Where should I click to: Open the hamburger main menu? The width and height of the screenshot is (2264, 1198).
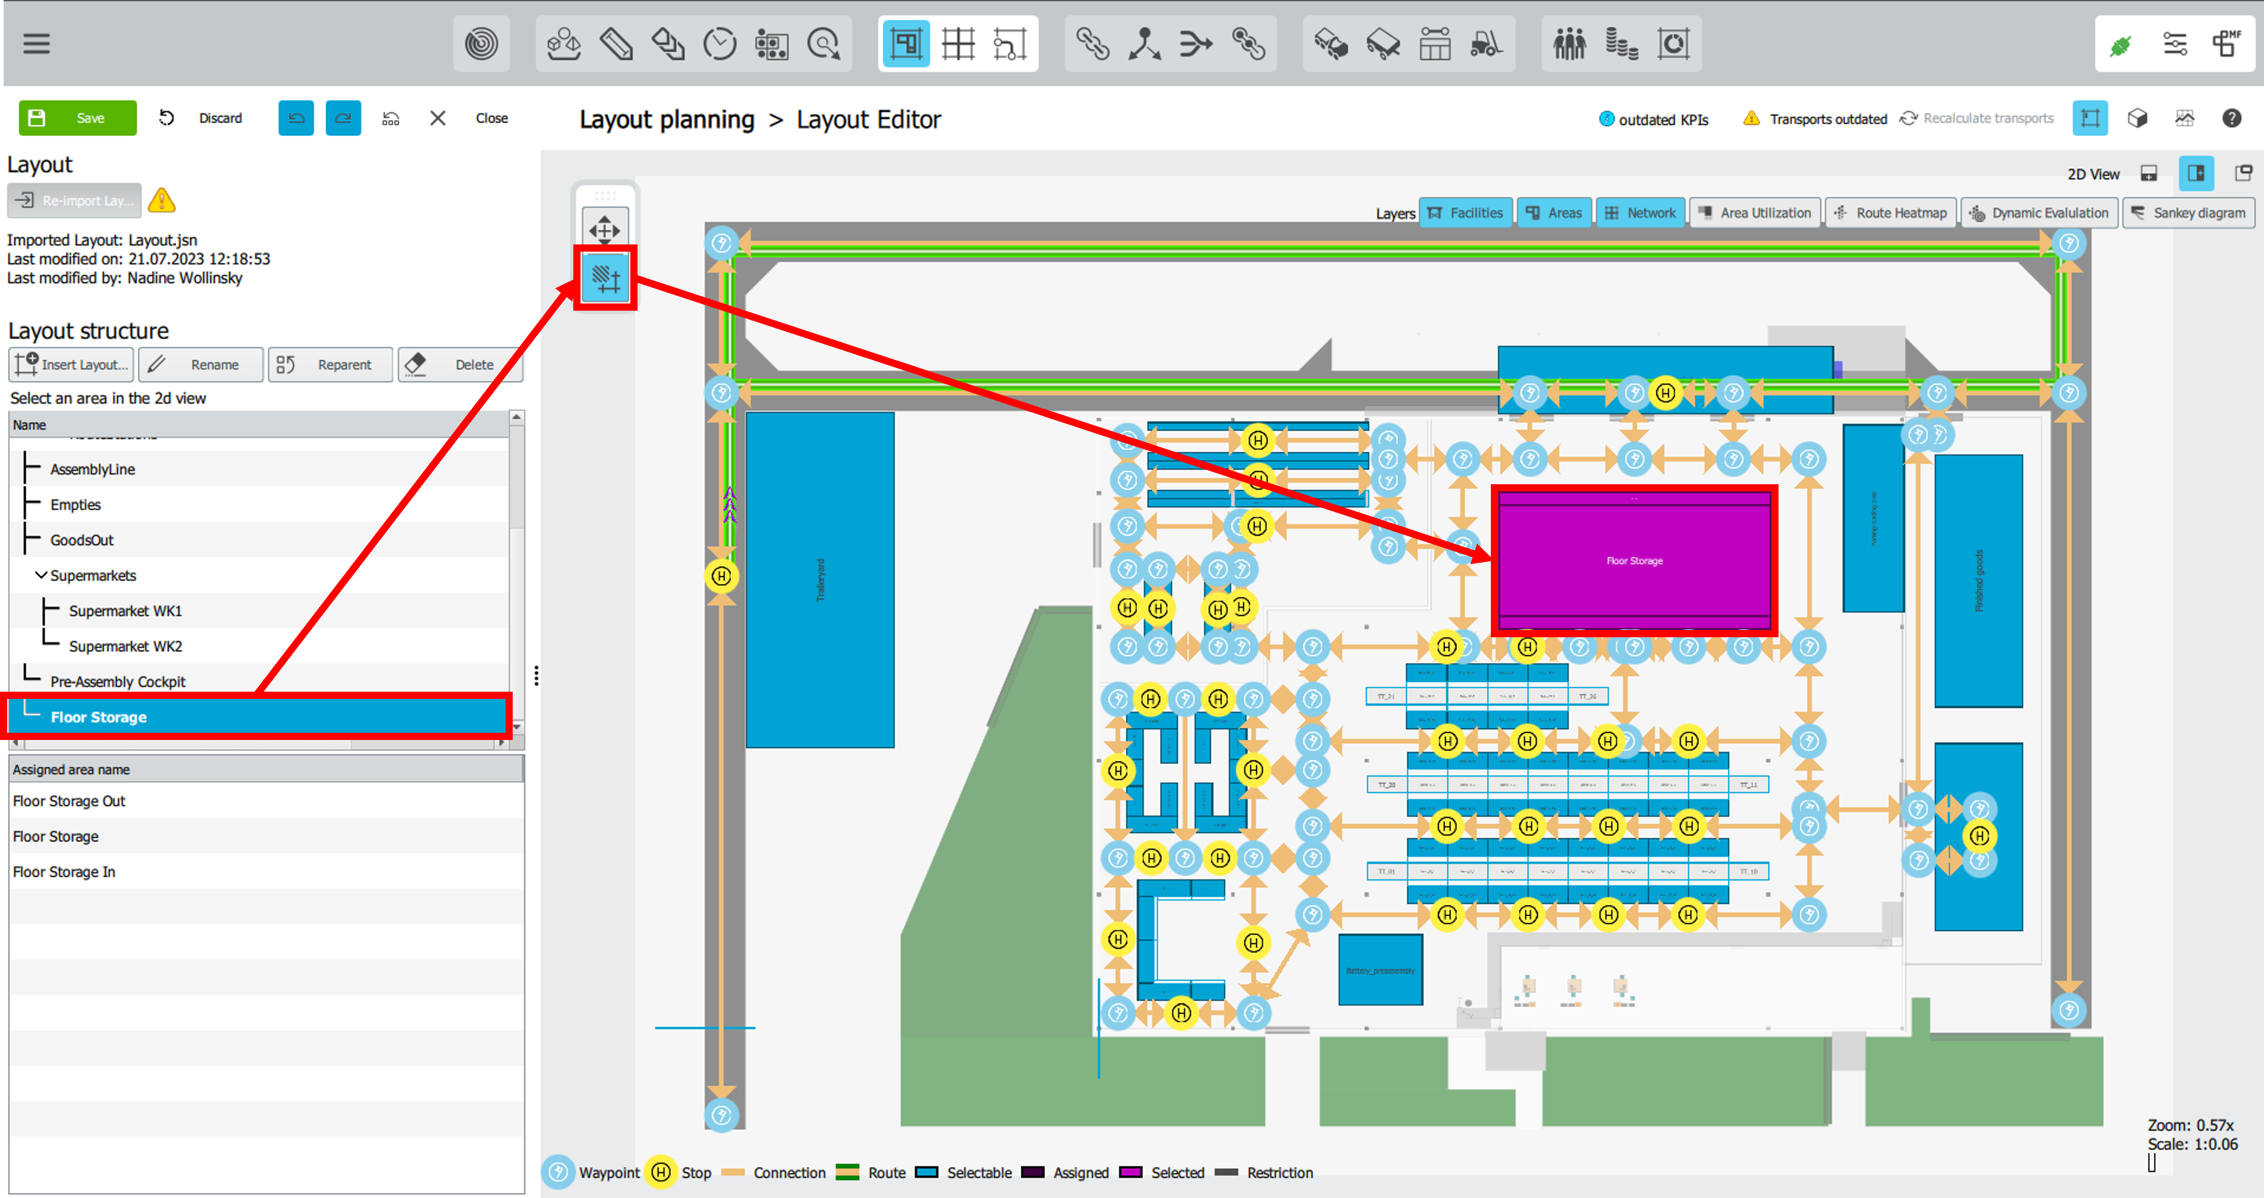(36, 43)
